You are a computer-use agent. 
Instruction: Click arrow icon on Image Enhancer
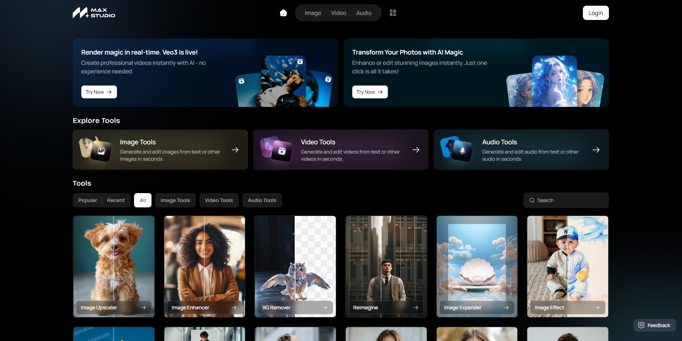(234, 308)
